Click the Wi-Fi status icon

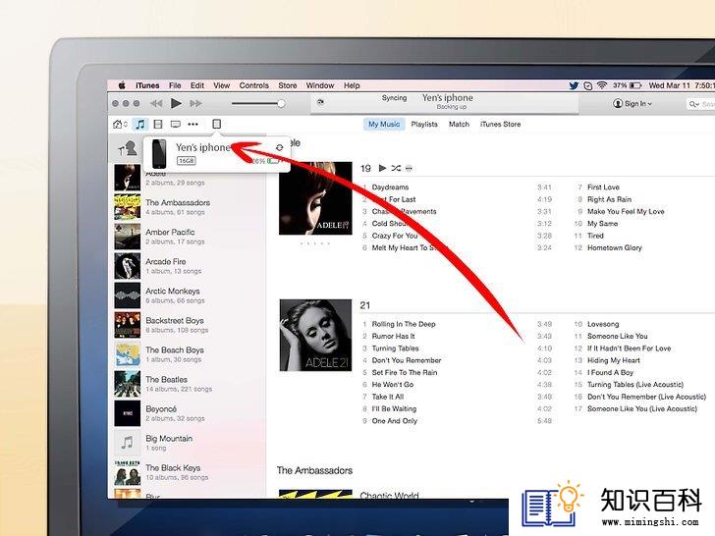coord(602,85)
